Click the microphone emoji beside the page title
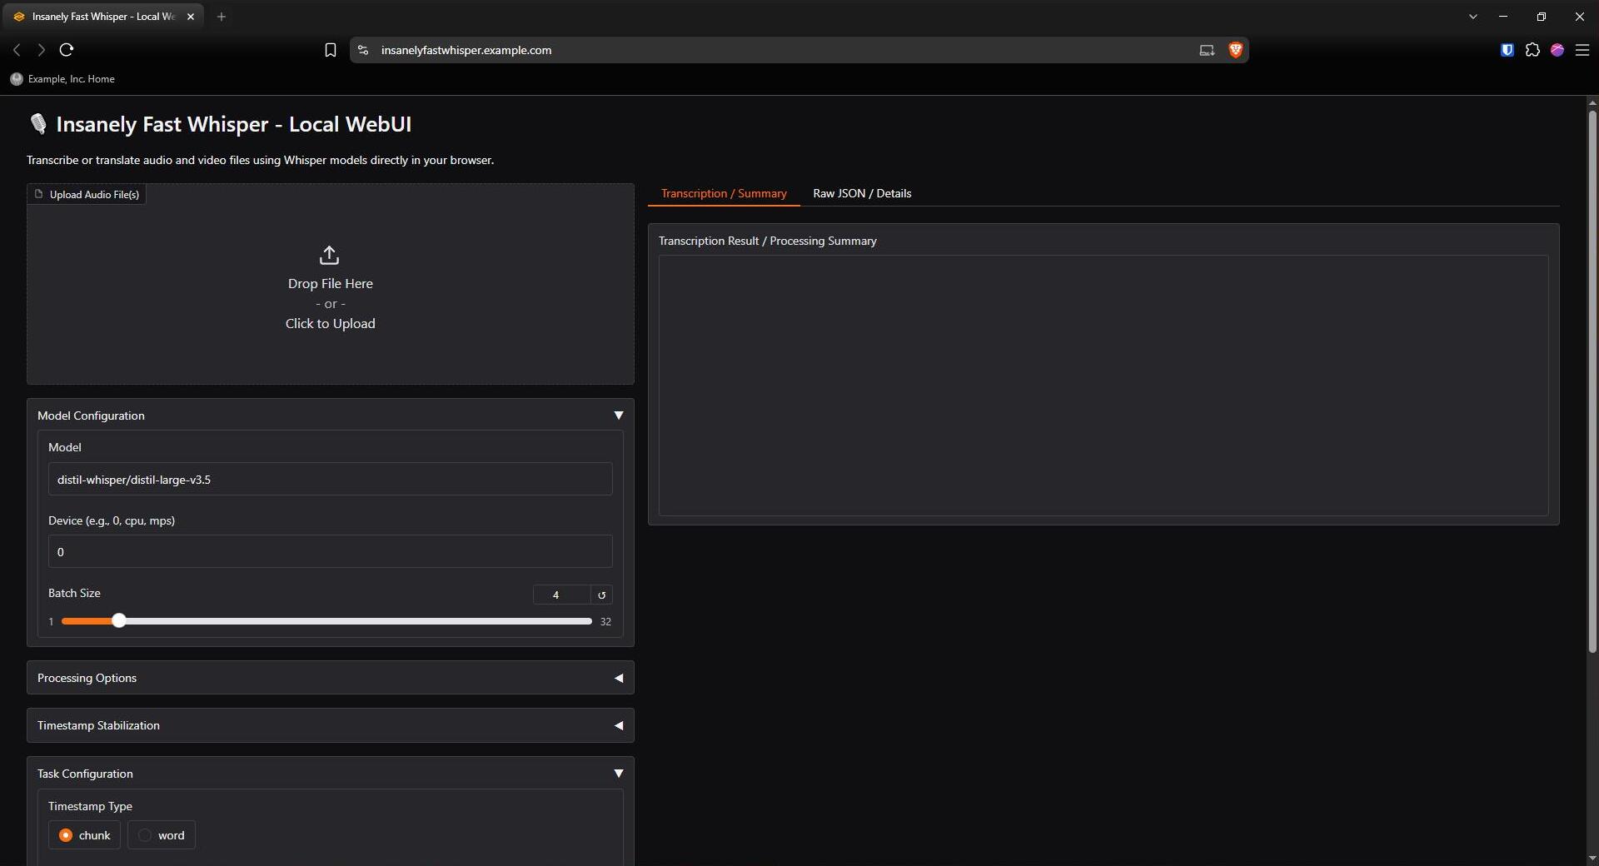1599x866 pixels. tap(37, 124)
